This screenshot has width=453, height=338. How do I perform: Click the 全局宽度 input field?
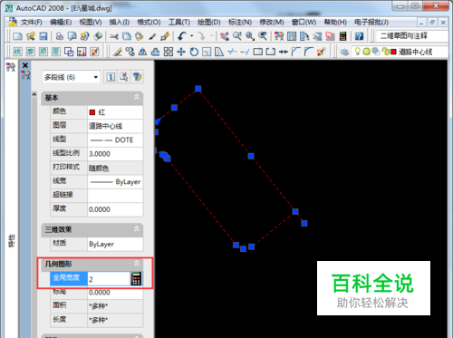(x=109, y=279)
